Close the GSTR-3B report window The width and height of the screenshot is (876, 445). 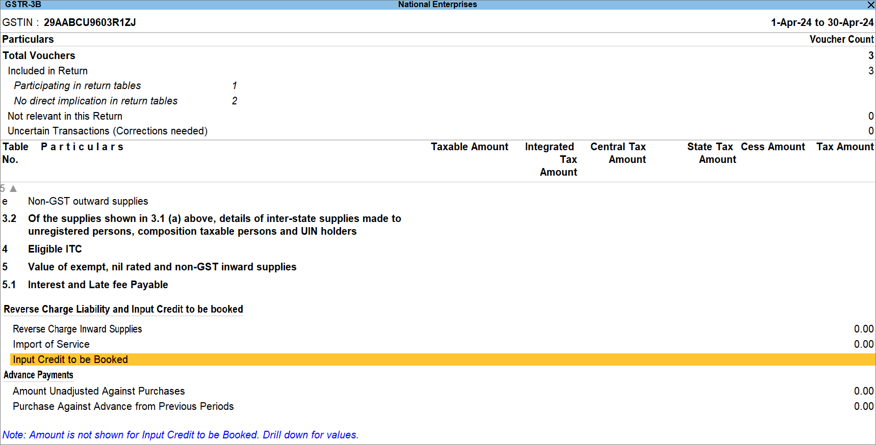pos(870,5)
